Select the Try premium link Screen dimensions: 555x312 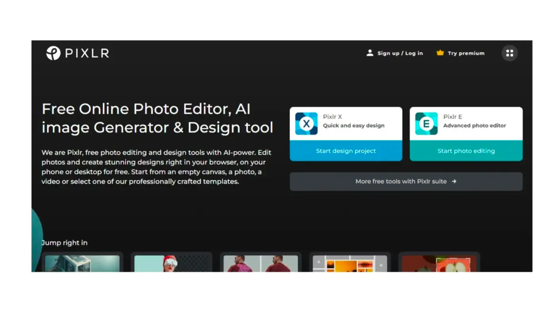pos(466,53)
